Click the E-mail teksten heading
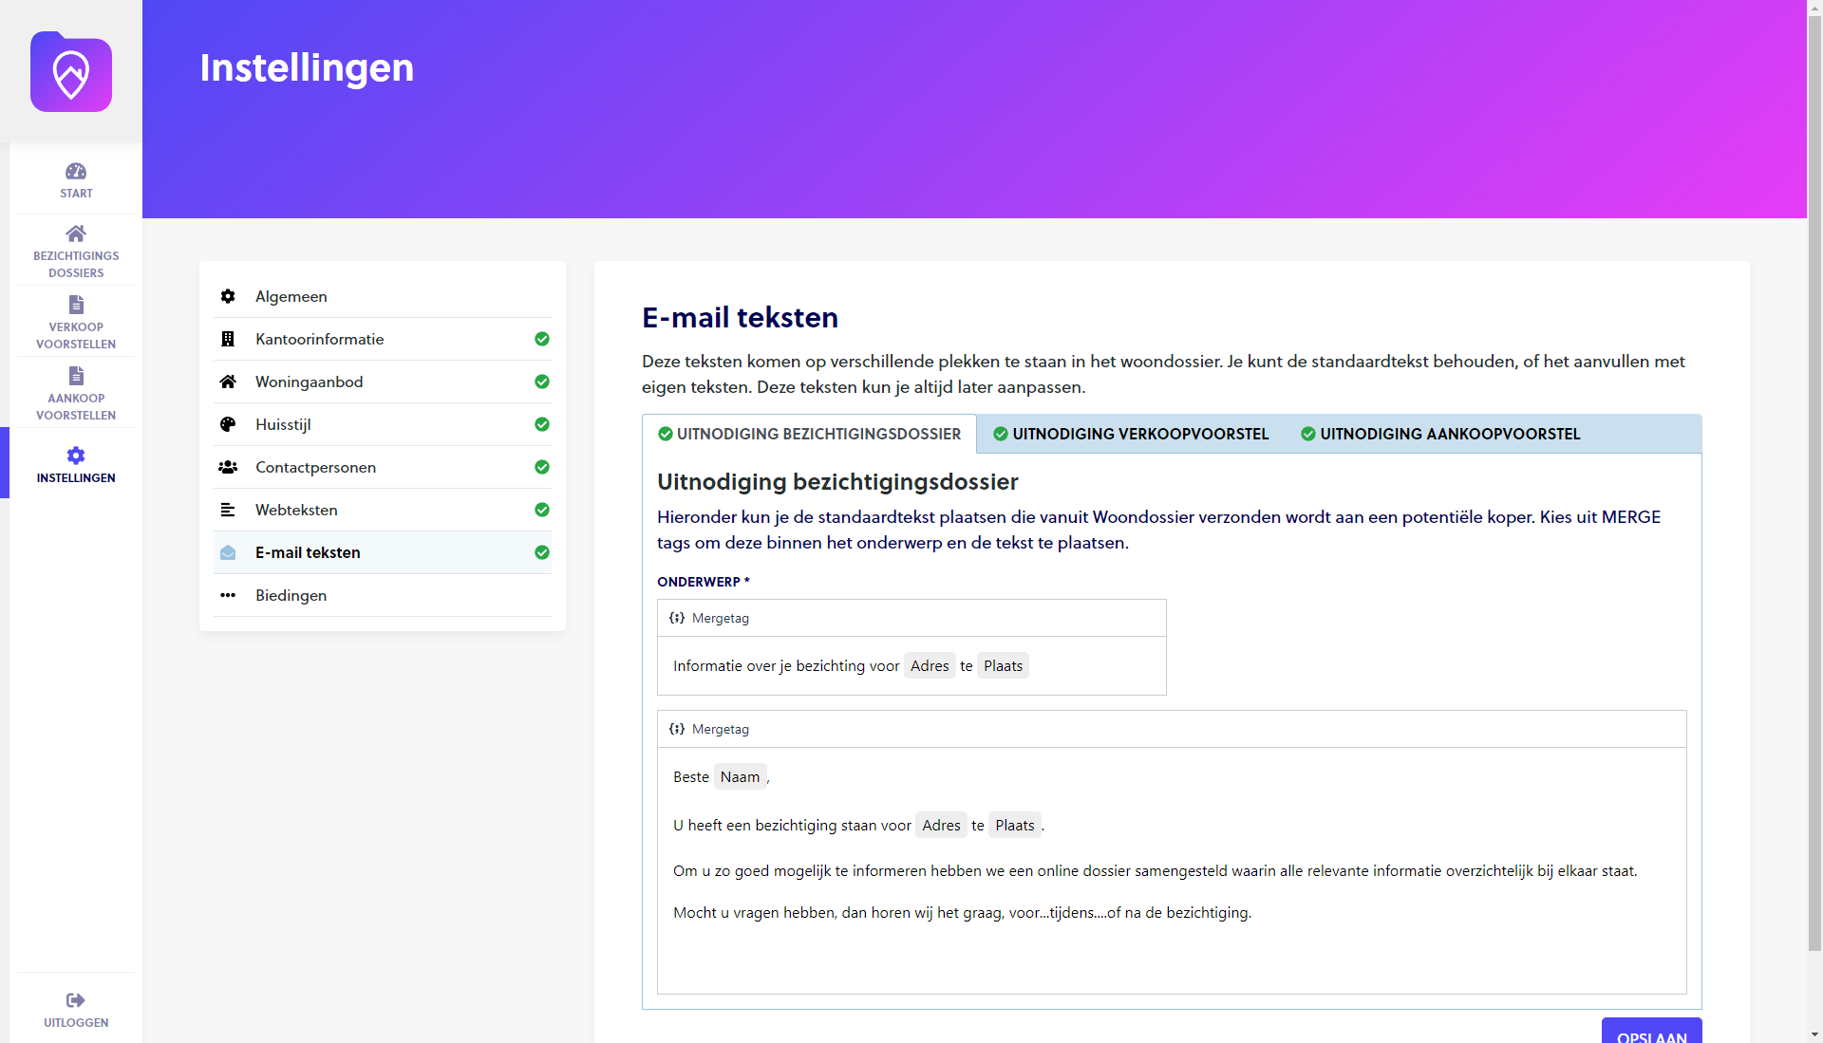This screenshot has width=1823, height=1043. coord(740,317)
